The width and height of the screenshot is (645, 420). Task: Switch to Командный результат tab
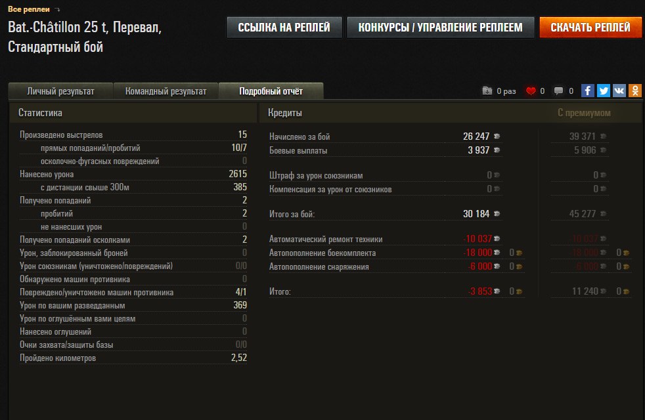166,91
